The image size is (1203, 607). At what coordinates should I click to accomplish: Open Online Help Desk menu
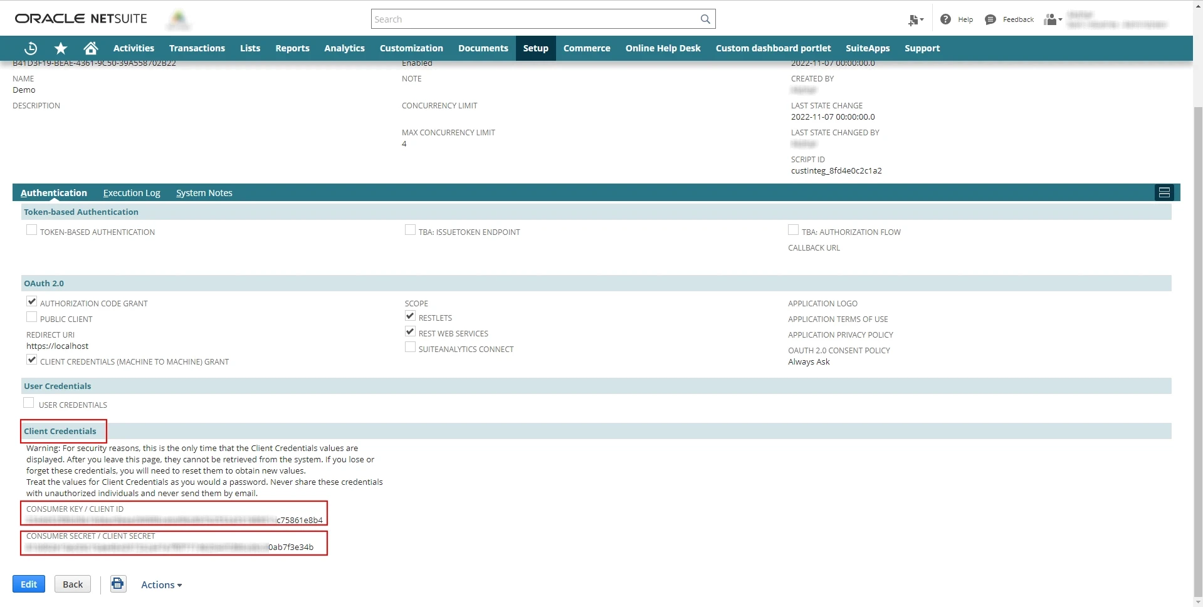663,48
